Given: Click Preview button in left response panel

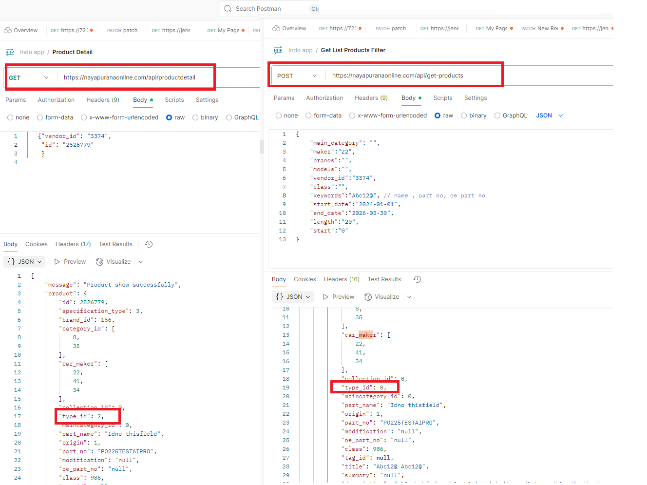Looking at the screenshot, I should (x=70, y=262).
